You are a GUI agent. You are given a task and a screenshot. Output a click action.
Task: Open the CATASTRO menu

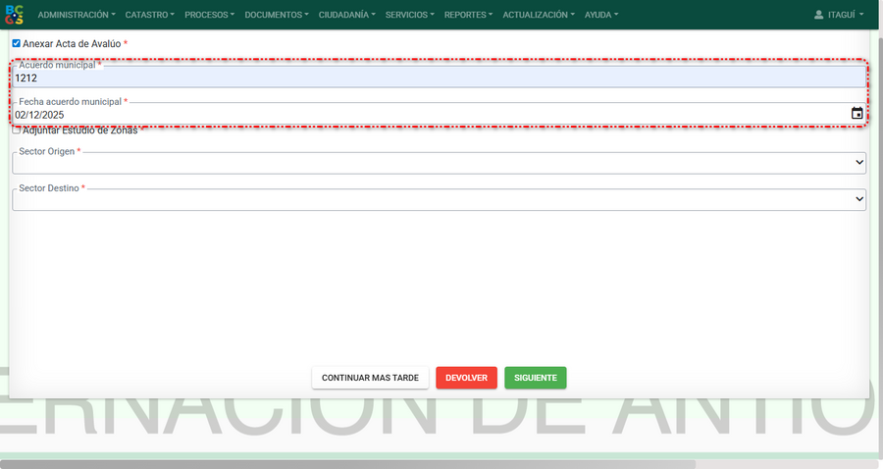149,15
